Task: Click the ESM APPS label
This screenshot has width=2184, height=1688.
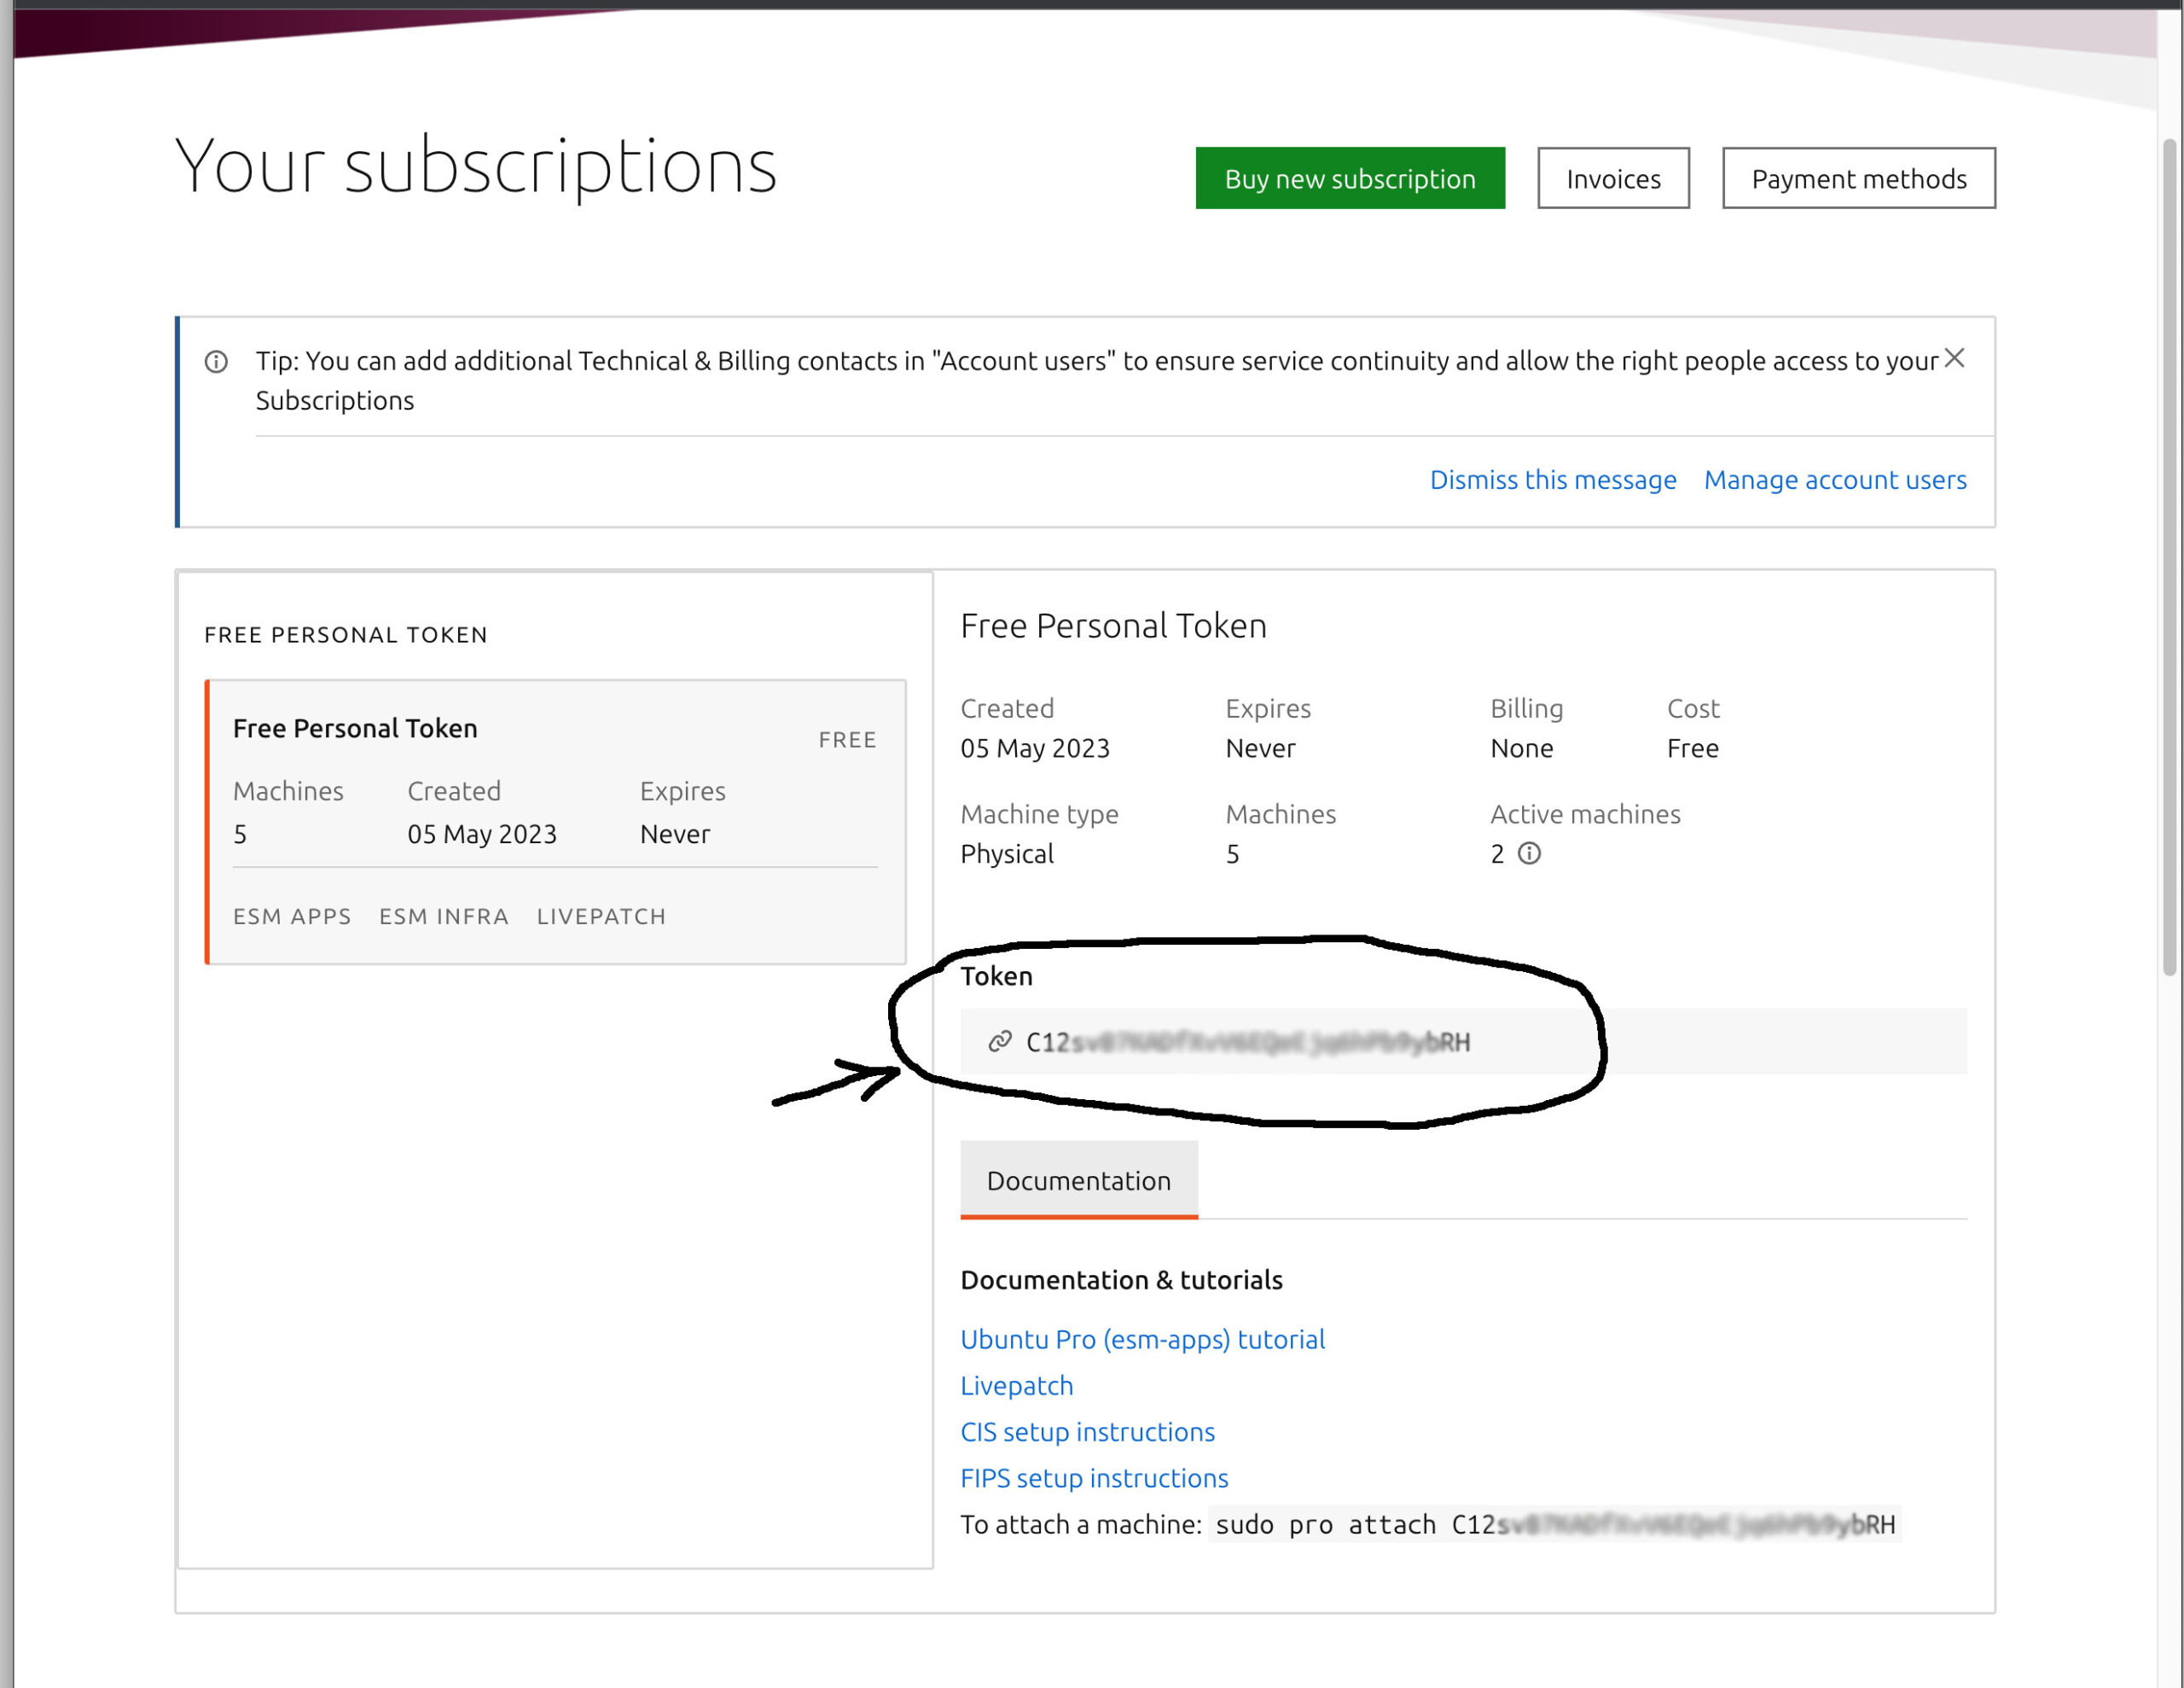Action: coord(292,916)
